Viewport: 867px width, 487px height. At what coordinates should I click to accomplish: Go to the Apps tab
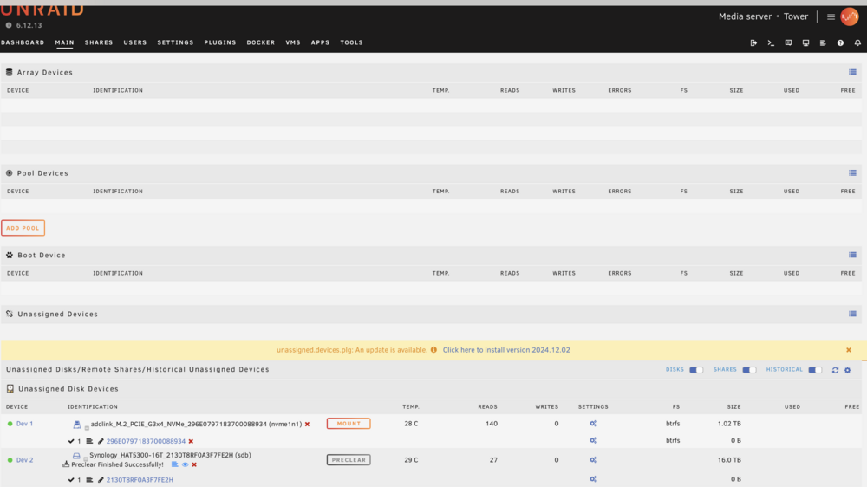pos(320,42)
